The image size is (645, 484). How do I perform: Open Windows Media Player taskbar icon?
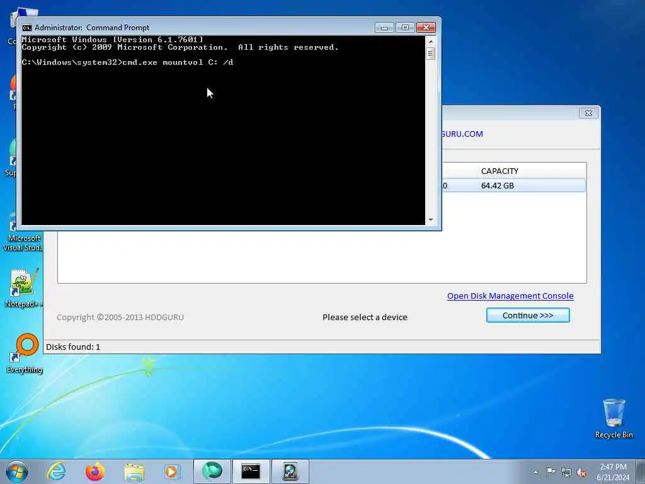tap(173, 471)
